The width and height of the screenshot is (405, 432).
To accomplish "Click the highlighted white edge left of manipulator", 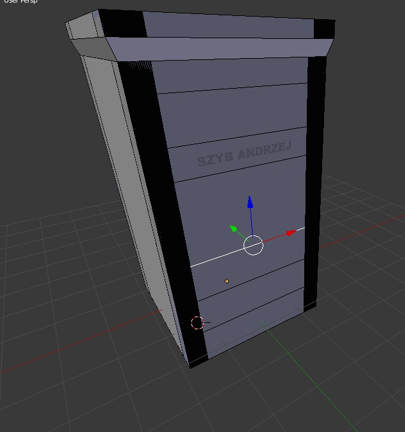I will pyautogui.click(x=217, y=257).
